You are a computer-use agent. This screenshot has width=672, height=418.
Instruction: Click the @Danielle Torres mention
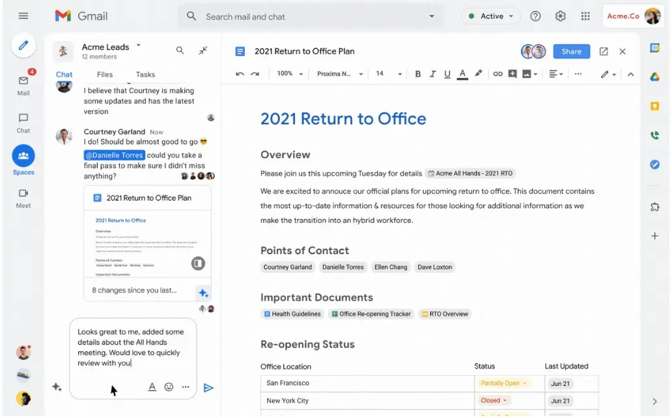[x=114, y=155]
